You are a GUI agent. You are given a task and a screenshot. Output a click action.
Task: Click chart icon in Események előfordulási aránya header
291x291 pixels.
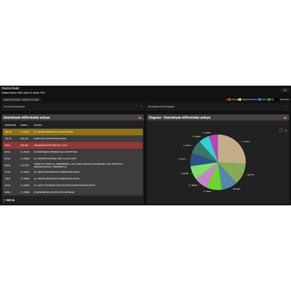point(140,117)
